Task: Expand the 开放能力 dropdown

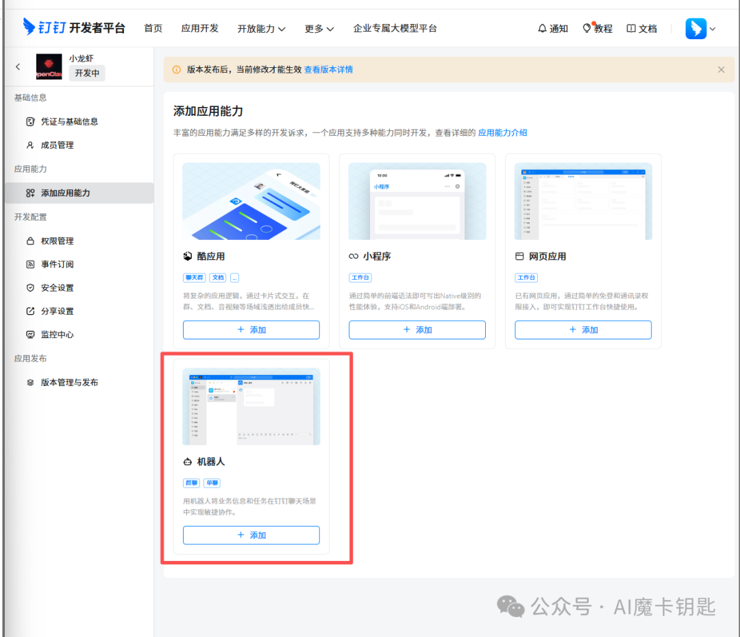Action: click(x=261, y=29)
